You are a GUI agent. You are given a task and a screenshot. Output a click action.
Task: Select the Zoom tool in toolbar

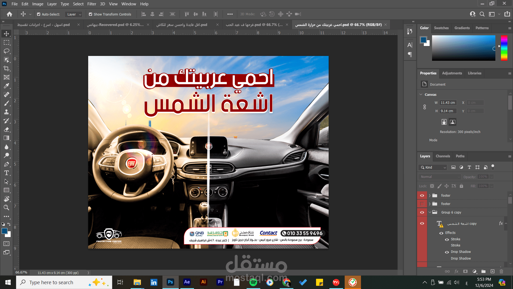(x=6, y=208)
